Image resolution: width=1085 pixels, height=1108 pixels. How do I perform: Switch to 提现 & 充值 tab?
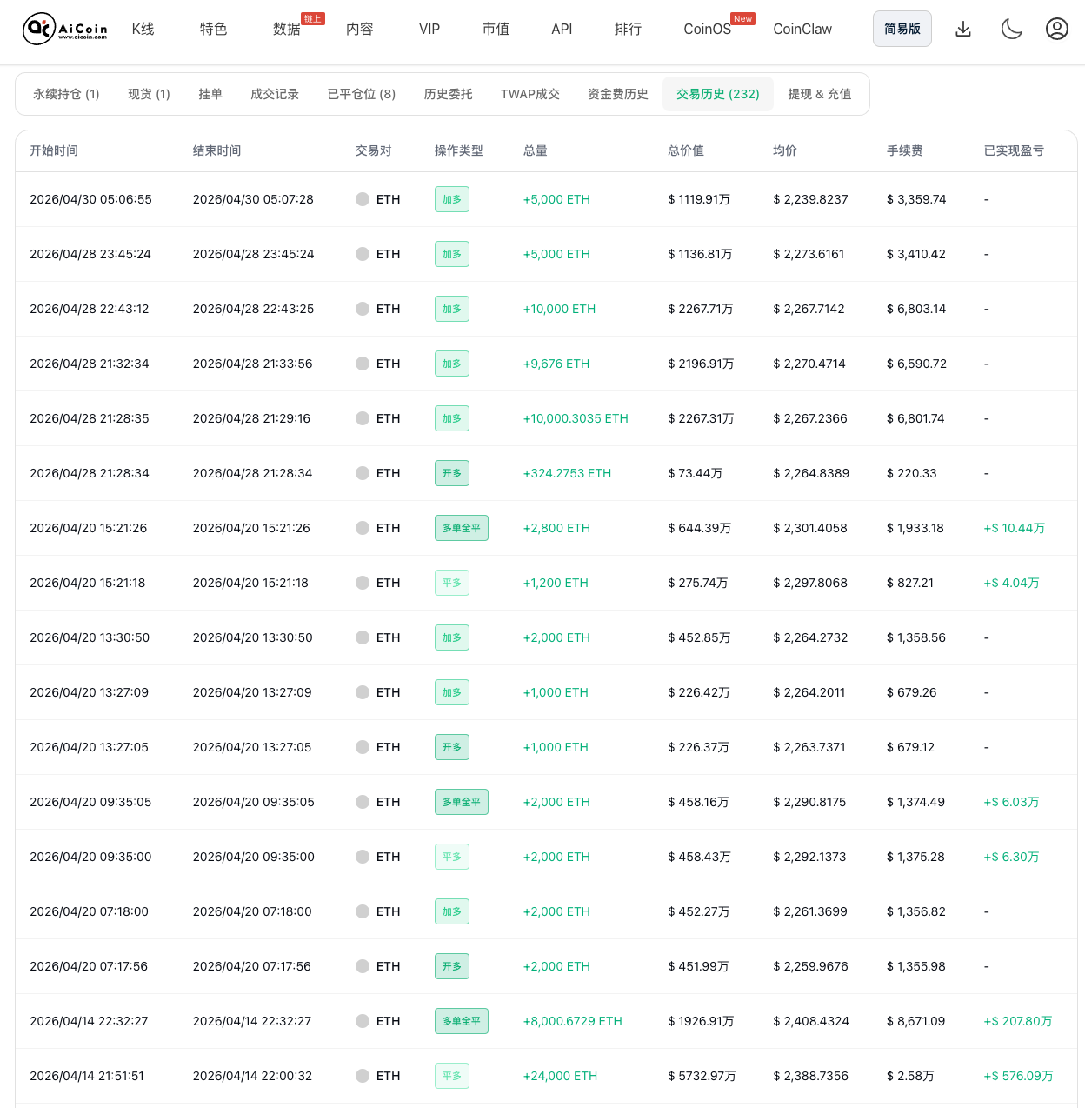(x=820, y=94)
